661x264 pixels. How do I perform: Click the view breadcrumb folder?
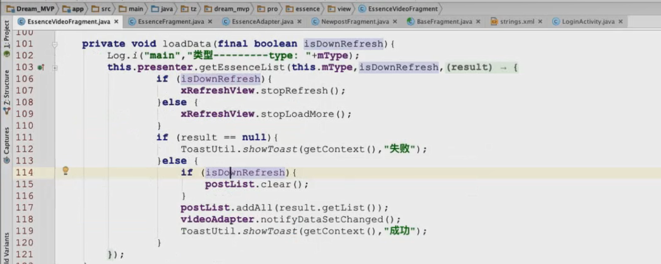[339, 8]
